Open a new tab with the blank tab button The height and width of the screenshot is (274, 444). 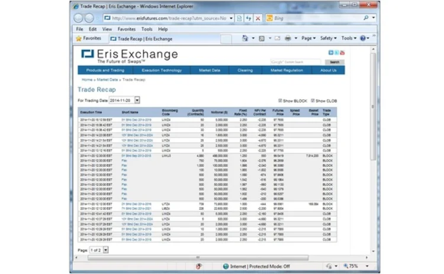(x=226, y=39)
